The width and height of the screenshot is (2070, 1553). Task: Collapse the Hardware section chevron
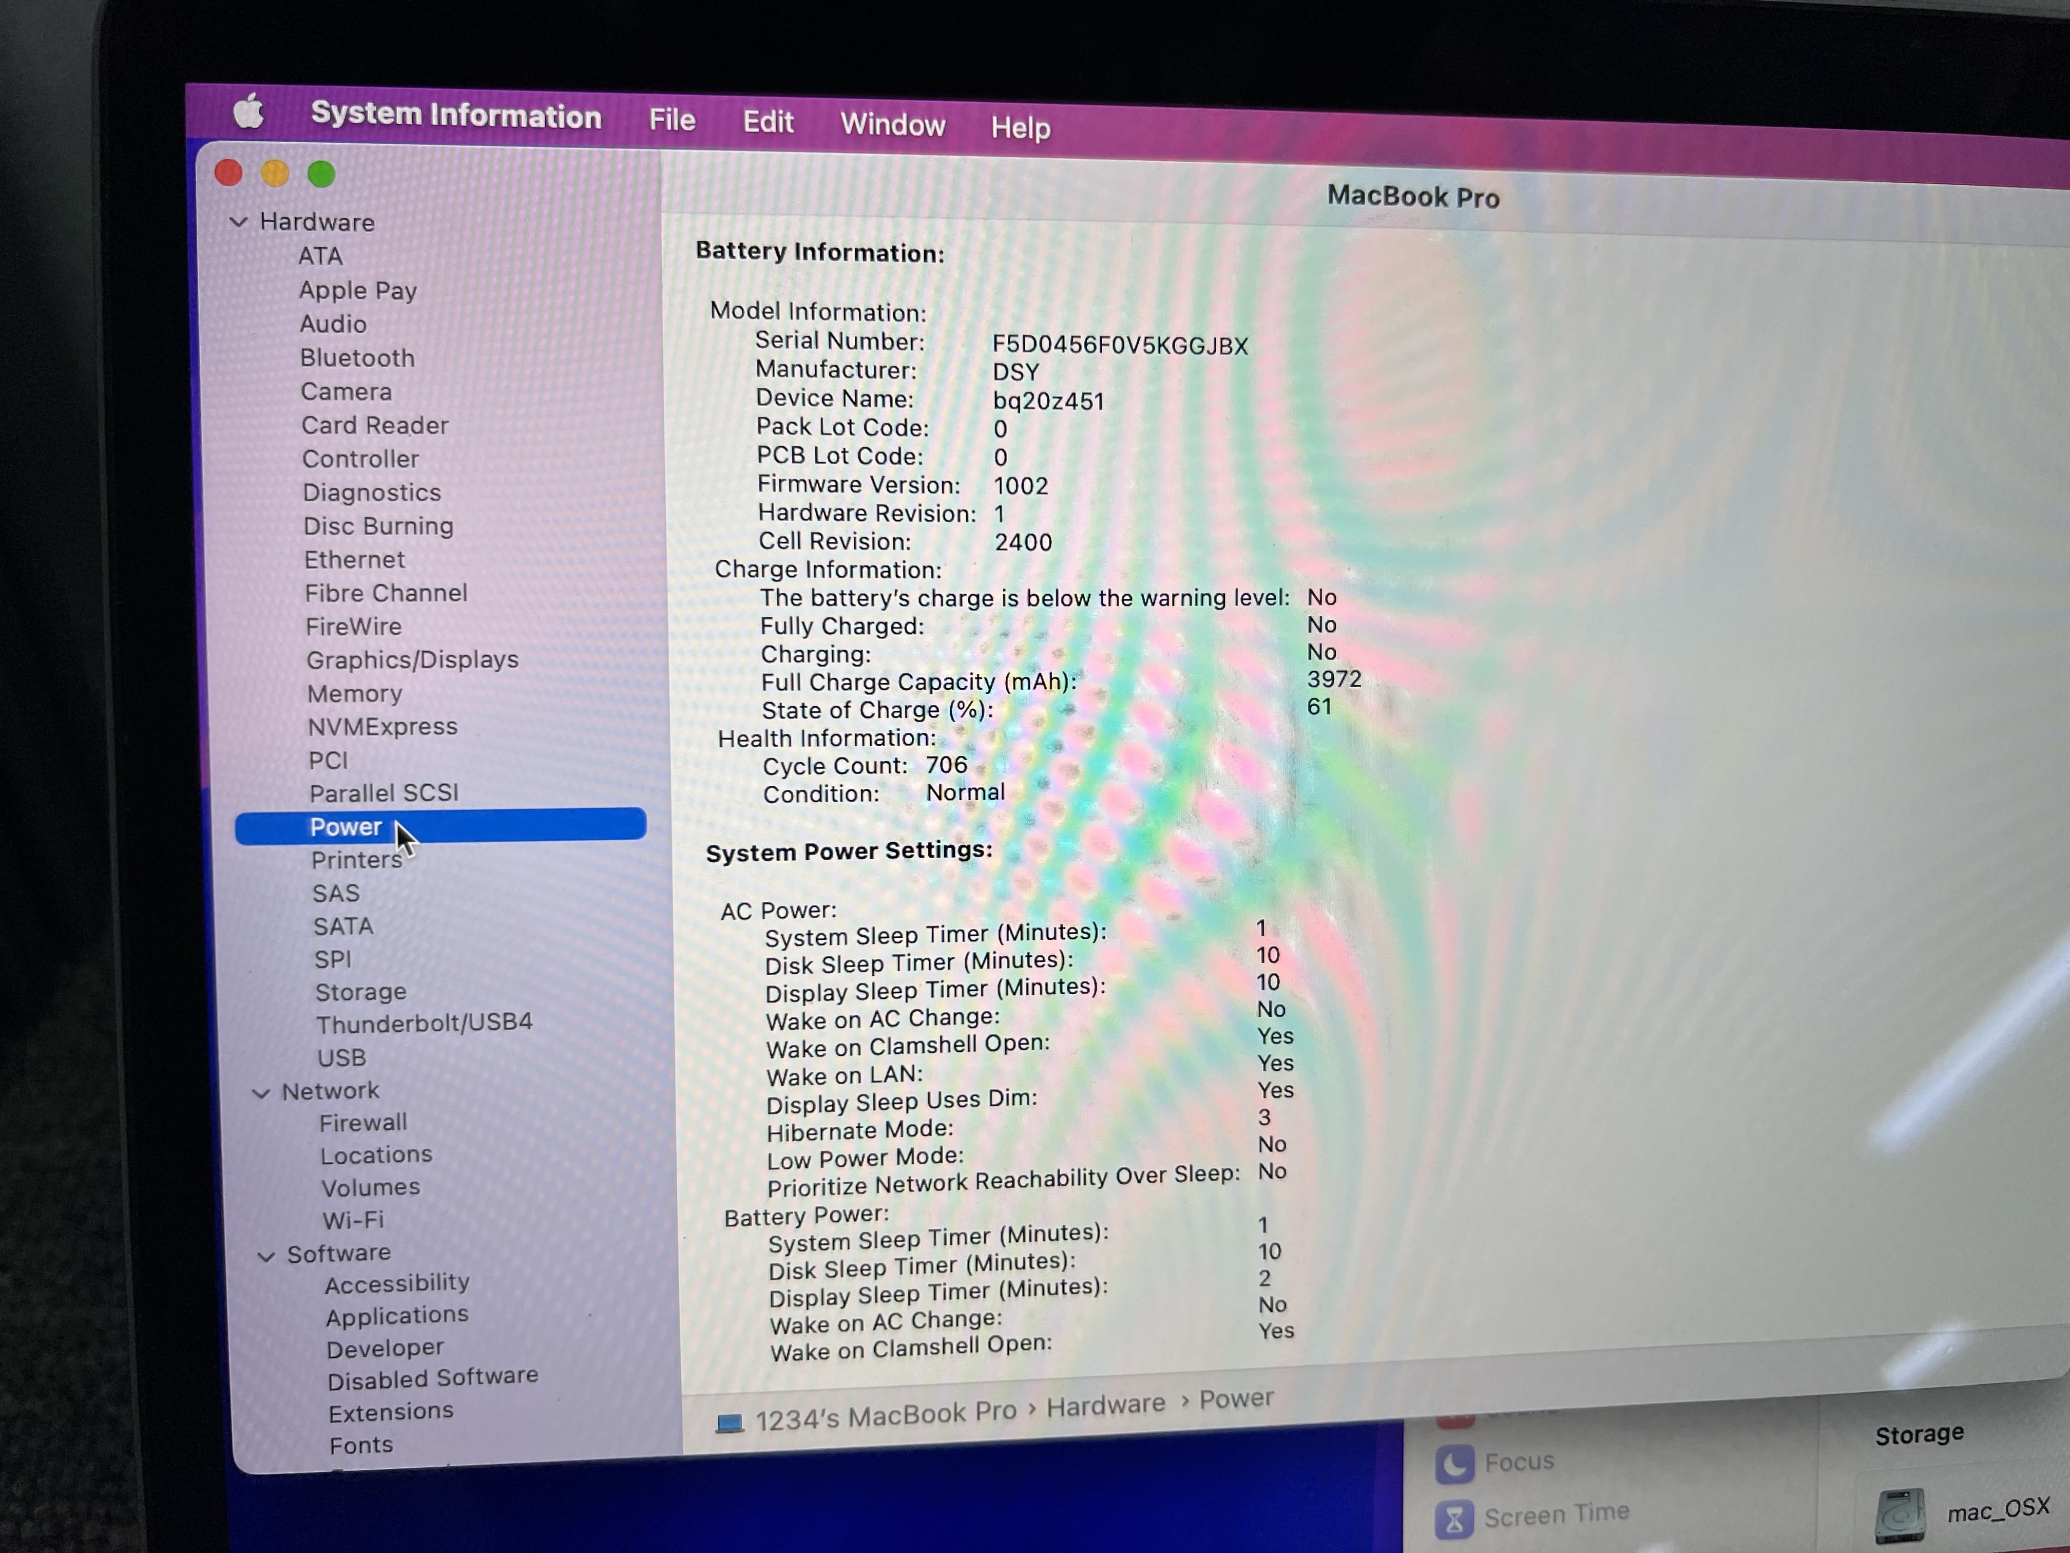click(x=239, y=222)
